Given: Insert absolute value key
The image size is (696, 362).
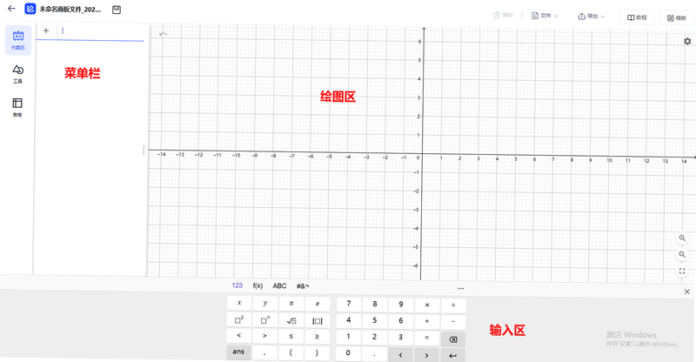Looking at the screenshot, I should click(x=318, y=321).
